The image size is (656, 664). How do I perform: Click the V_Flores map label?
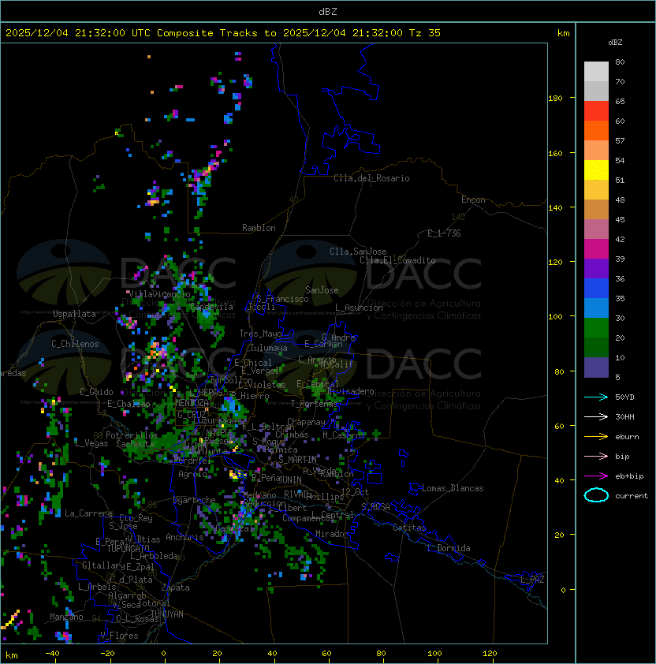pos(119,636)
